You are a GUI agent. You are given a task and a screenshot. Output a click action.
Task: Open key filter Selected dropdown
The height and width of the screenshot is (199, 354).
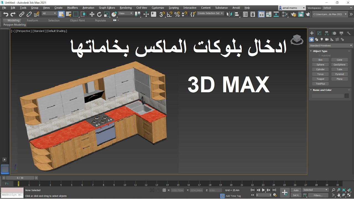tap(315, 190)
